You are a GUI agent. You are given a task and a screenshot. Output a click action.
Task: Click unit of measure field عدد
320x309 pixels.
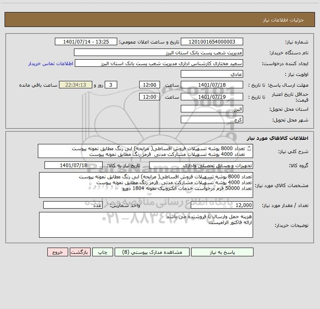point(73,205)
